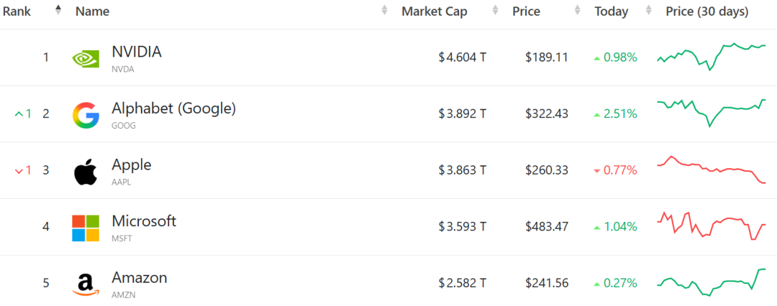Screen dimensions: 777x306
Task: Sort by Price column arrows
Action: pyautogui.click(x=577, y=11)
